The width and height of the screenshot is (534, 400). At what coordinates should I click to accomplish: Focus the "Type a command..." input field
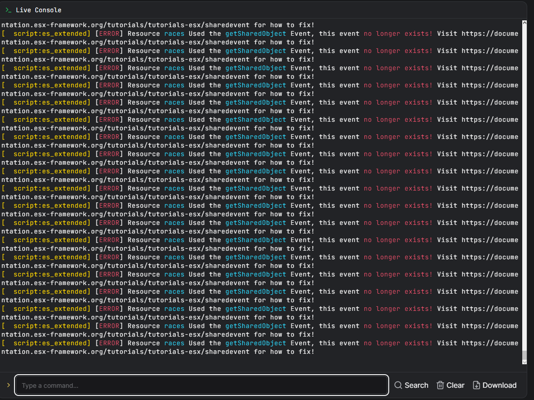click(201, 385)
